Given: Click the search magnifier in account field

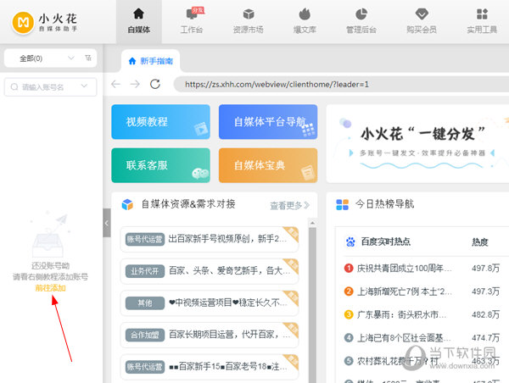Looking at the screenshot, I should point(14,87).
